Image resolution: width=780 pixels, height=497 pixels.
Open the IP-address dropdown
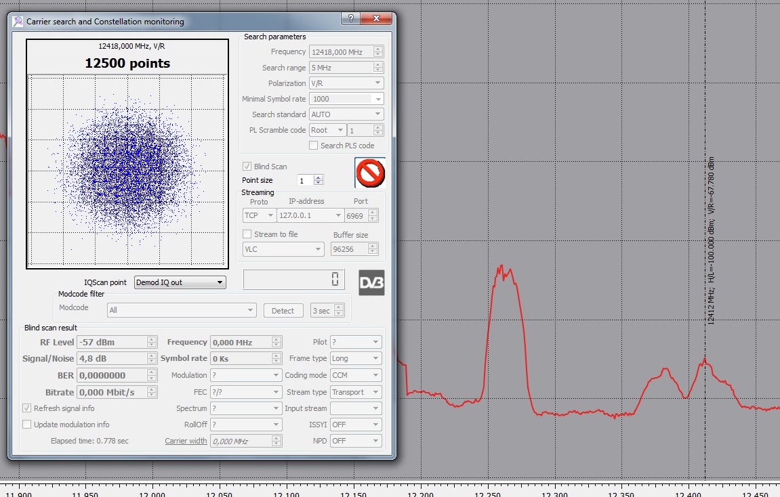click(310, 215)
